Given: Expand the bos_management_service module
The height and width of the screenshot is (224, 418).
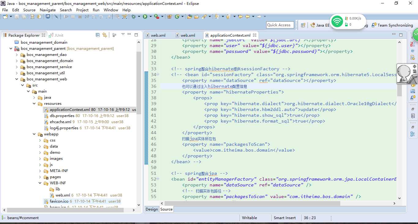Looking at the screenshot, I should [x=17, y=67].
